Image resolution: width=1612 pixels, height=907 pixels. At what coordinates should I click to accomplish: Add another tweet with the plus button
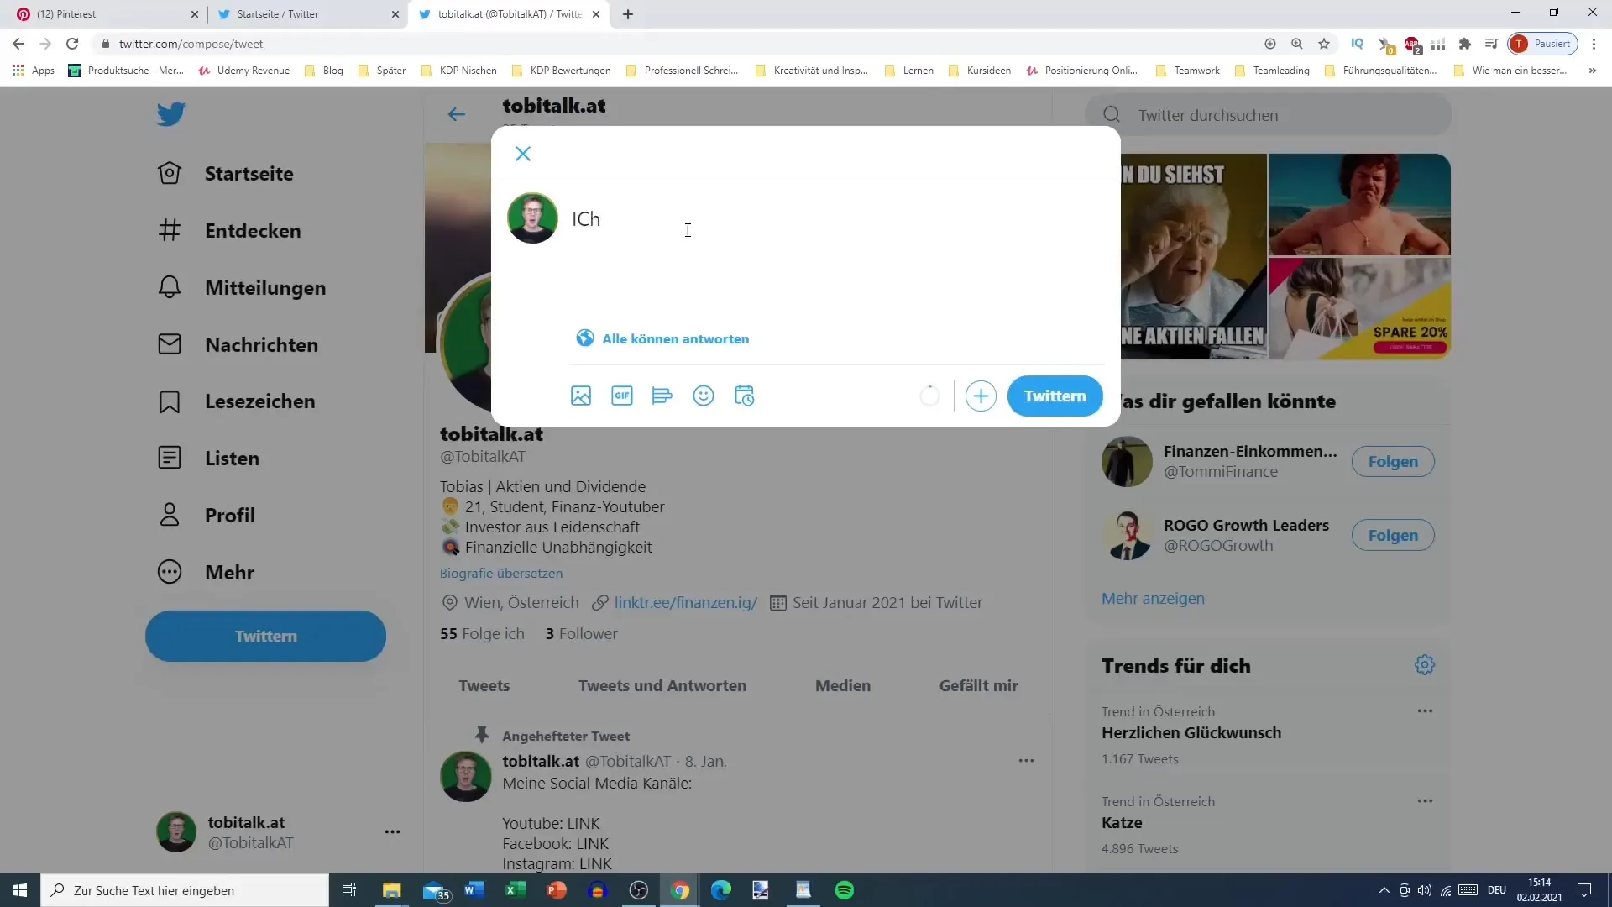981,396
